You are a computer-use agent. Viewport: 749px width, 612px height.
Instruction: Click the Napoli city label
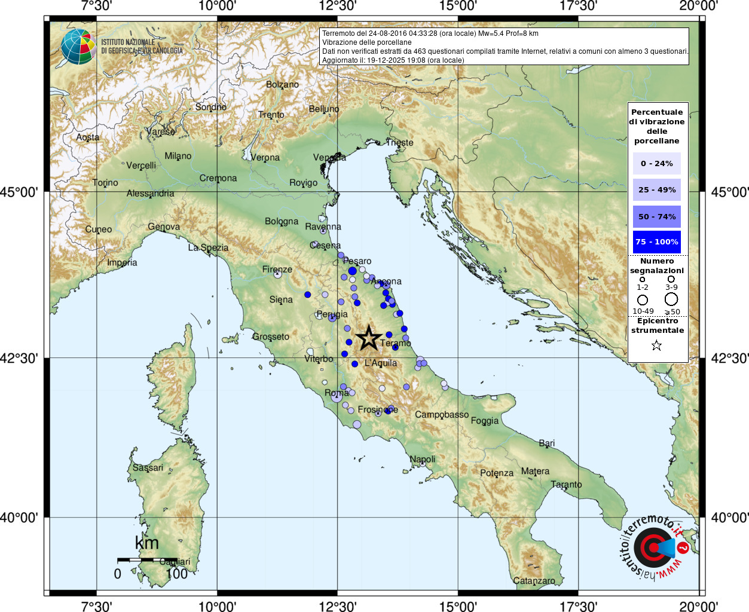[x=423, y=460]
